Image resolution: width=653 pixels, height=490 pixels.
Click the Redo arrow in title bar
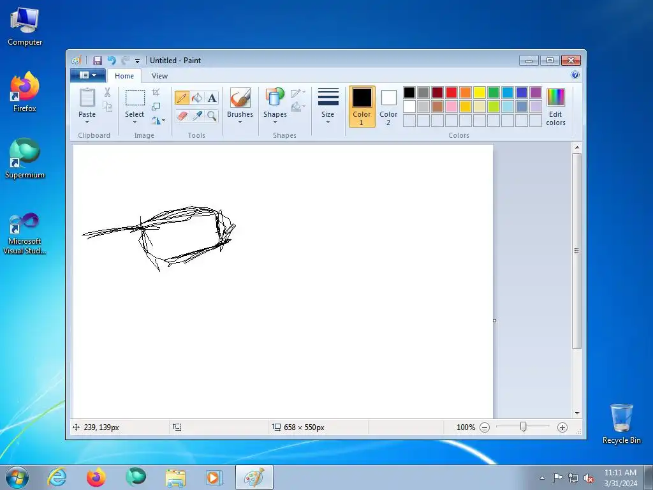(x=126, y=61)
